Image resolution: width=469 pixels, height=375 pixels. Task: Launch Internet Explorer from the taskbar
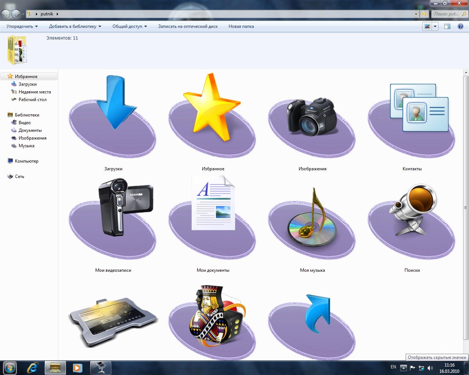coord(33,368)
